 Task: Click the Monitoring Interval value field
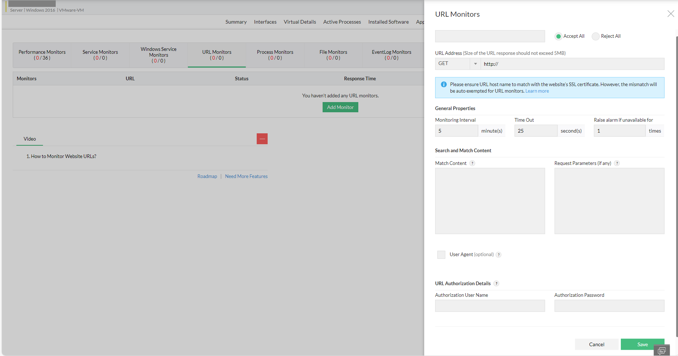[x=456, y=130]
